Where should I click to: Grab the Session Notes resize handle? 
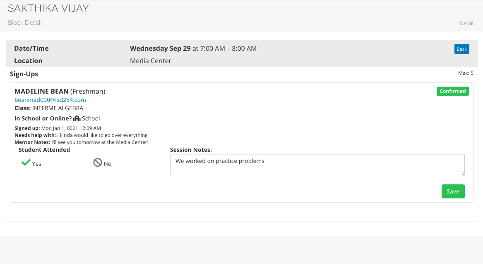tap(462, 174)
